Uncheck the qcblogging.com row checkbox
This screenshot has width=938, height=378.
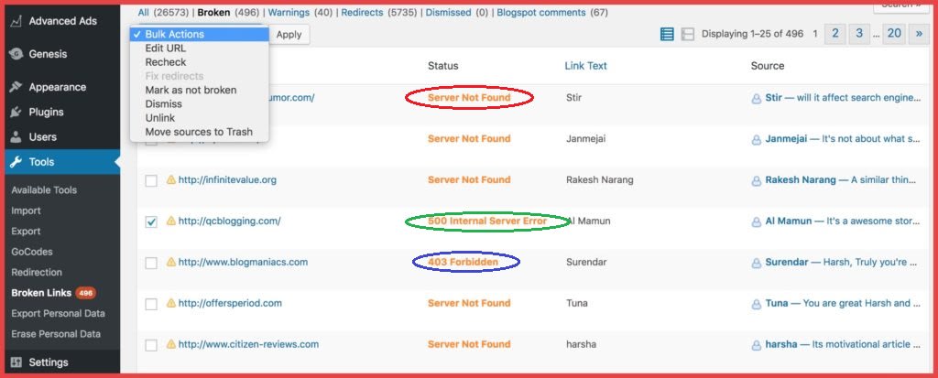tap(151, 221)
